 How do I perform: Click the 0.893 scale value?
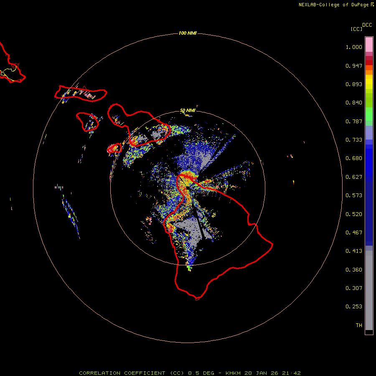tap(354, 84)
